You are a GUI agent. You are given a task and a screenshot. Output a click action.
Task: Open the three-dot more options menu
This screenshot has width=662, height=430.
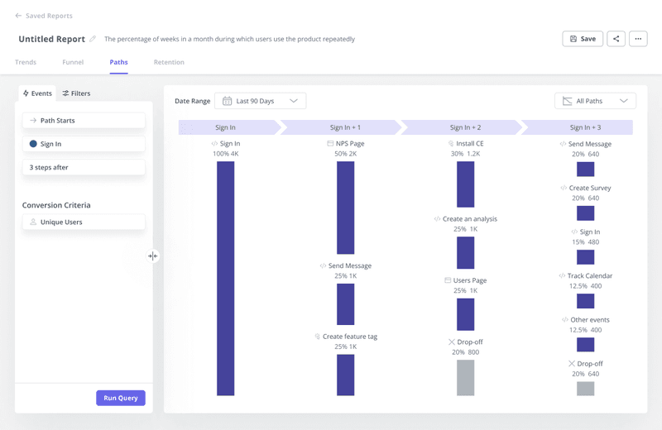pyautogui.click(x=638, y=39)
